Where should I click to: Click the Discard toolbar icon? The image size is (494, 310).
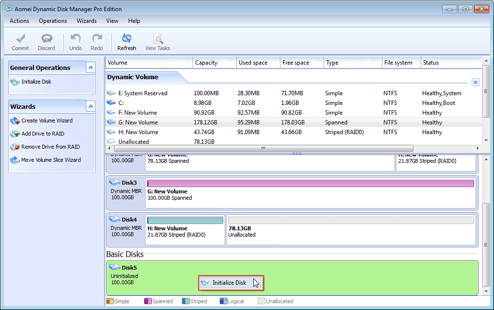[x=47, y=39]
